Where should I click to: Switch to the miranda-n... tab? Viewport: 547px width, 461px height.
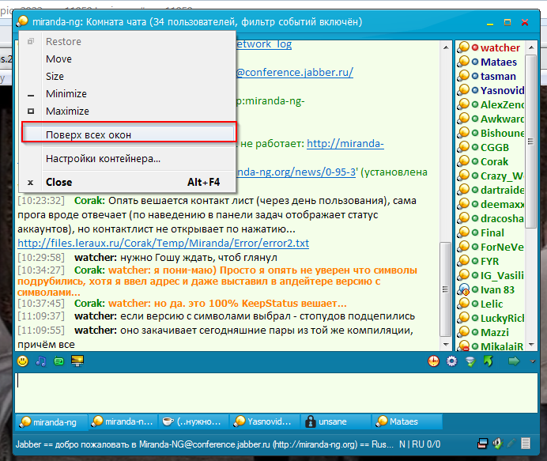click(123, 421)
